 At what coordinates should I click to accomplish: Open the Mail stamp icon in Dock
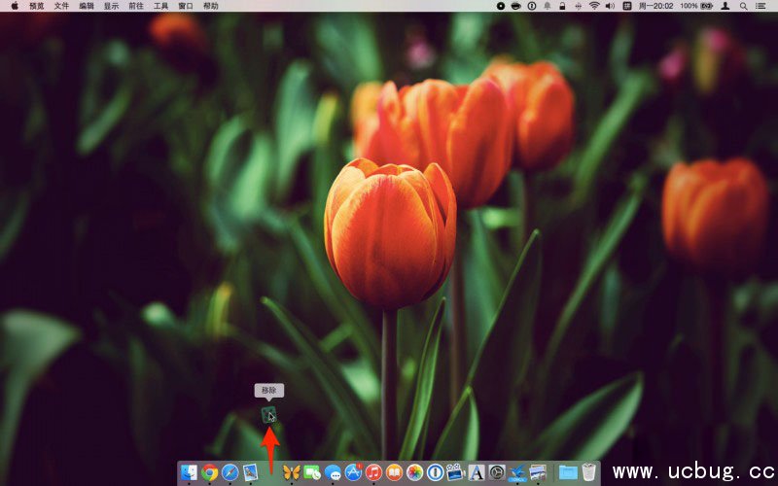251,472
